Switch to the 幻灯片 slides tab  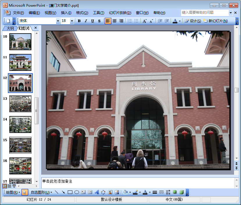24,28
